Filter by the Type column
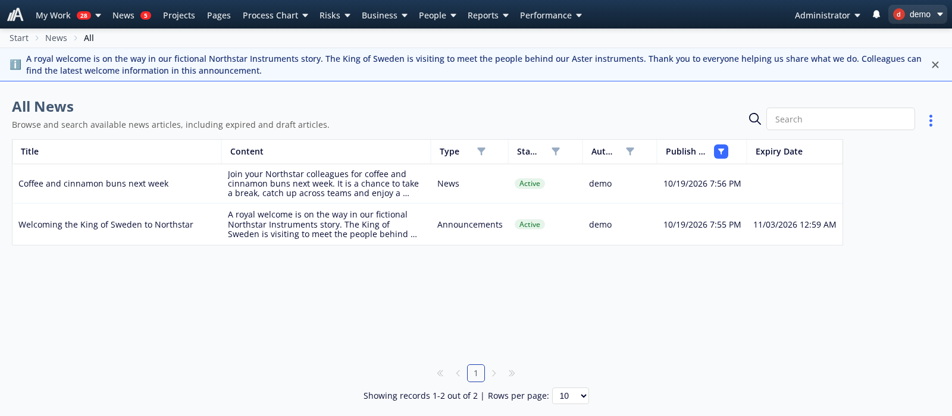The width and height of the screenshot is (952, 416). [481, 152]
